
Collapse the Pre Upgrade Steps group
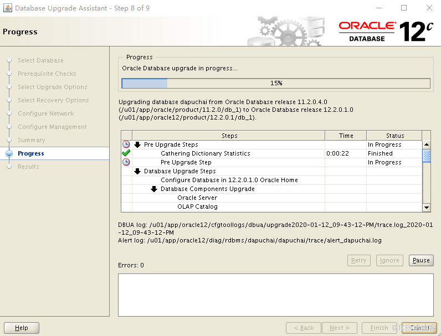point(137,144)
